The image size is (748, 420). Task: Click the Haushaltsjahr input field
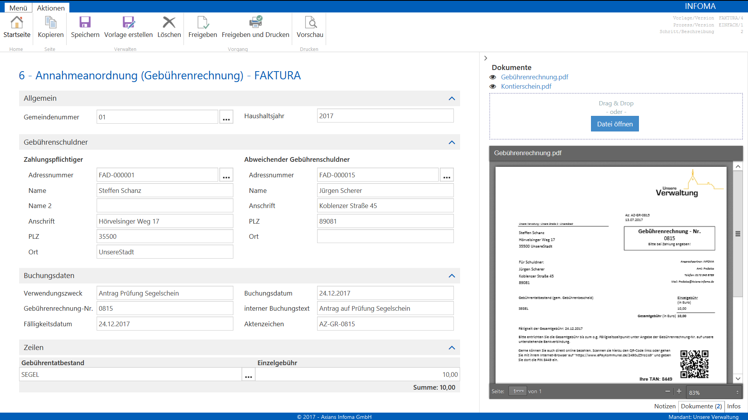[x=385, y=116]
